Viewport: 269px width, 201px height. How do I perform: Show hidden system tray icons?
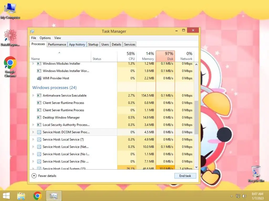(x=231, y=196)
